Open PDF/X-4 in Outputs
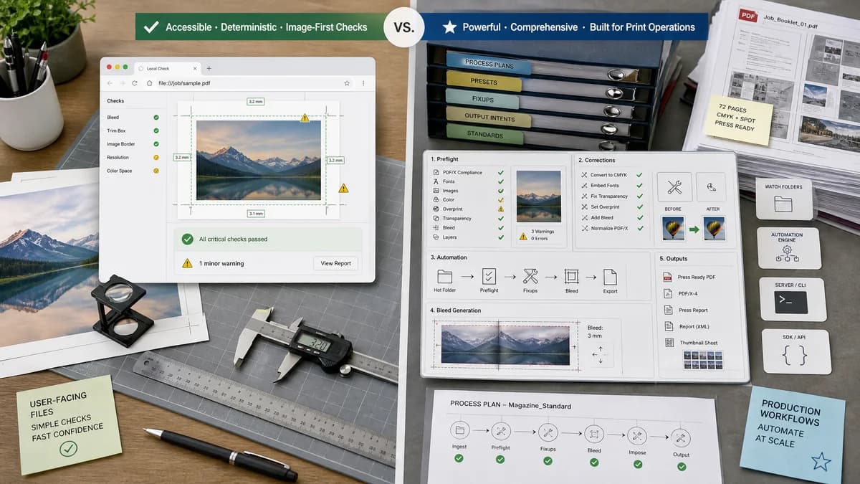This screenshot has width=860, height=484. [x=682, y=293]
